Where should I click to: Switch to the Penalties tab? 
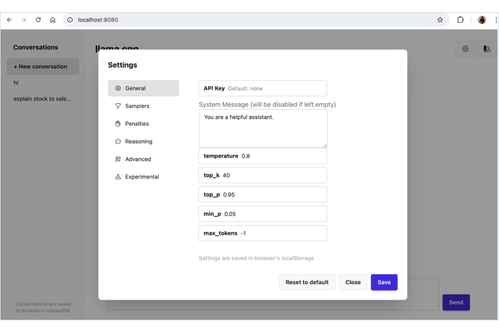click(143, 123)
